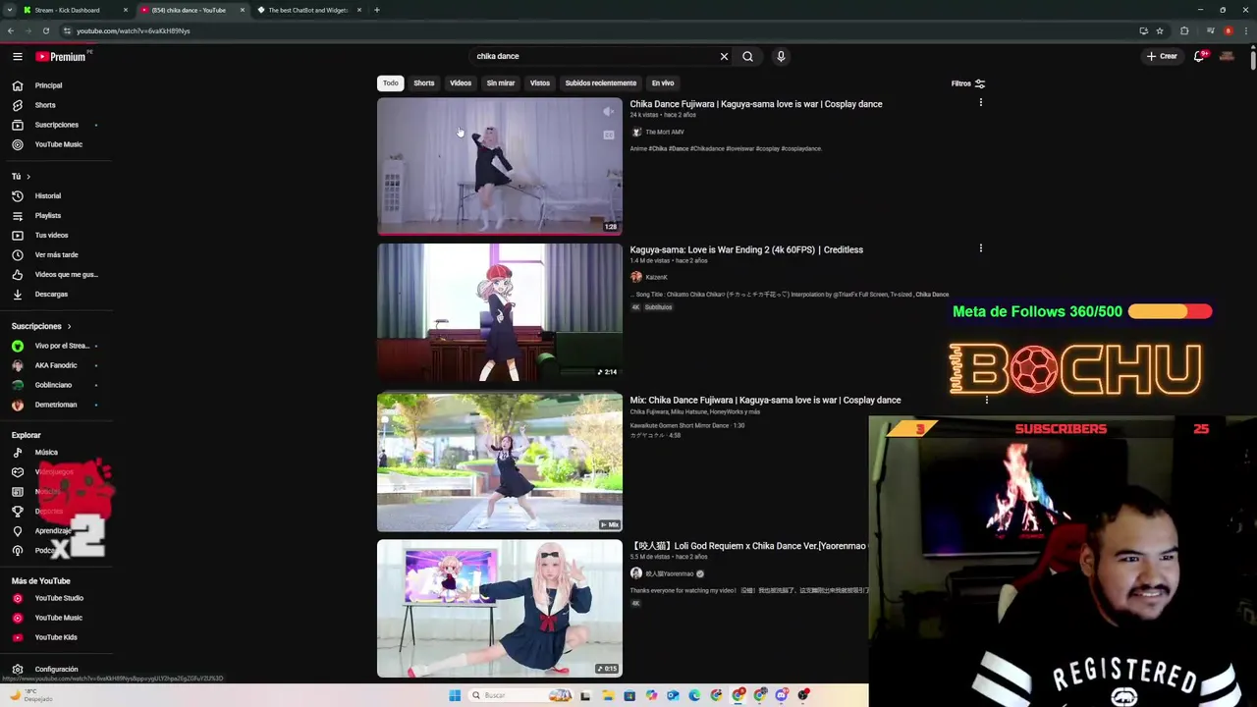Viewport: 1257px width, 707px height.
Task: Open the YouTube notifications bell
Action: [1199, 56]
